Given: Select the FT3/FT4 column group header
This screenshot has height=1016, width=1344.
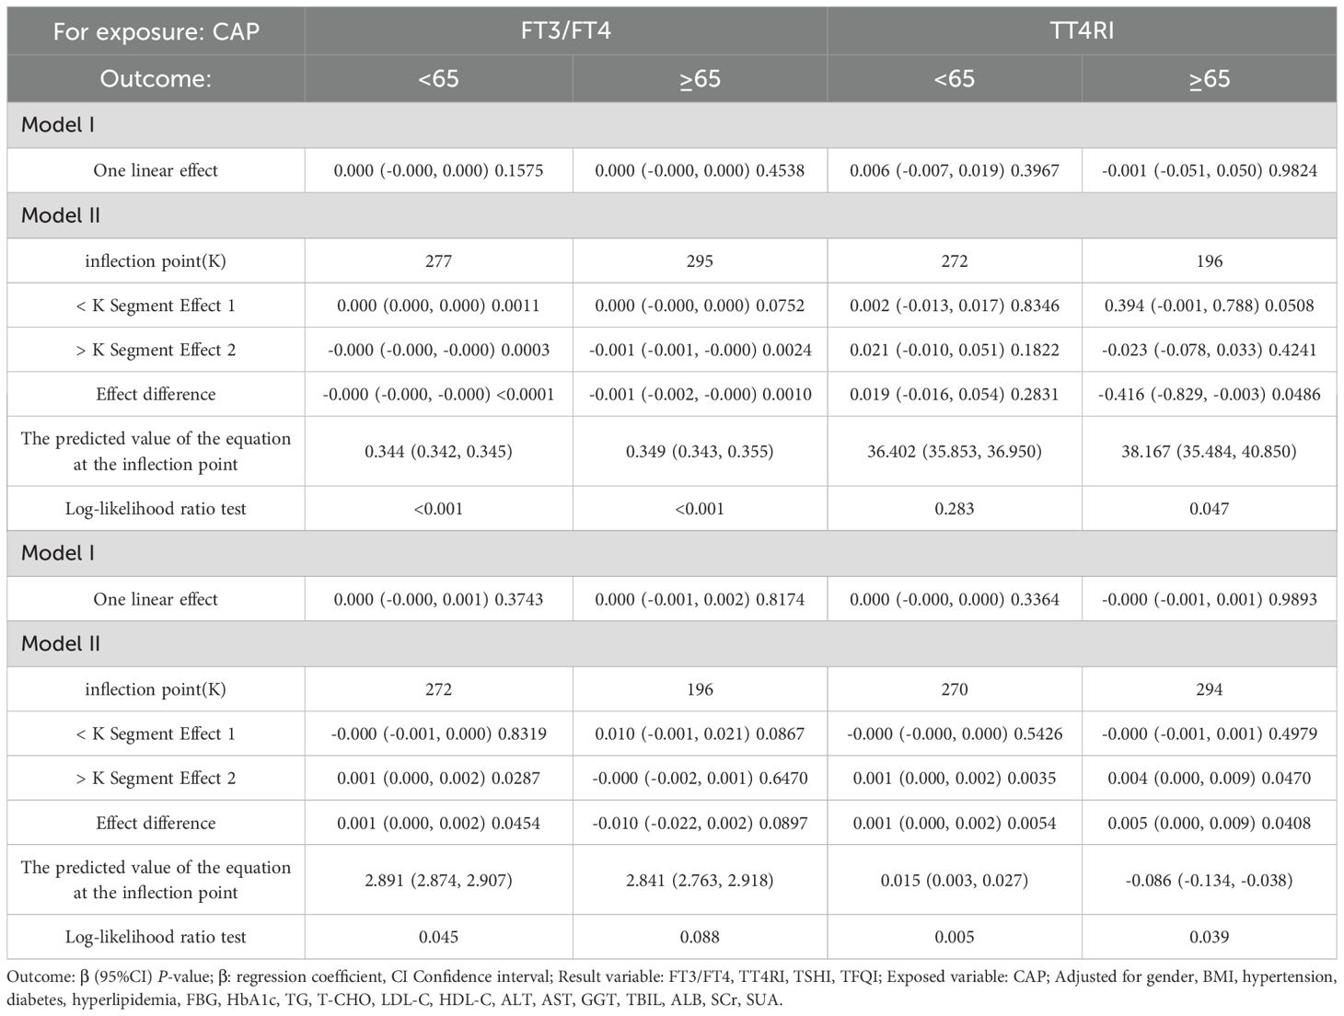Looking at the screenshot, I should coord(565,31).
